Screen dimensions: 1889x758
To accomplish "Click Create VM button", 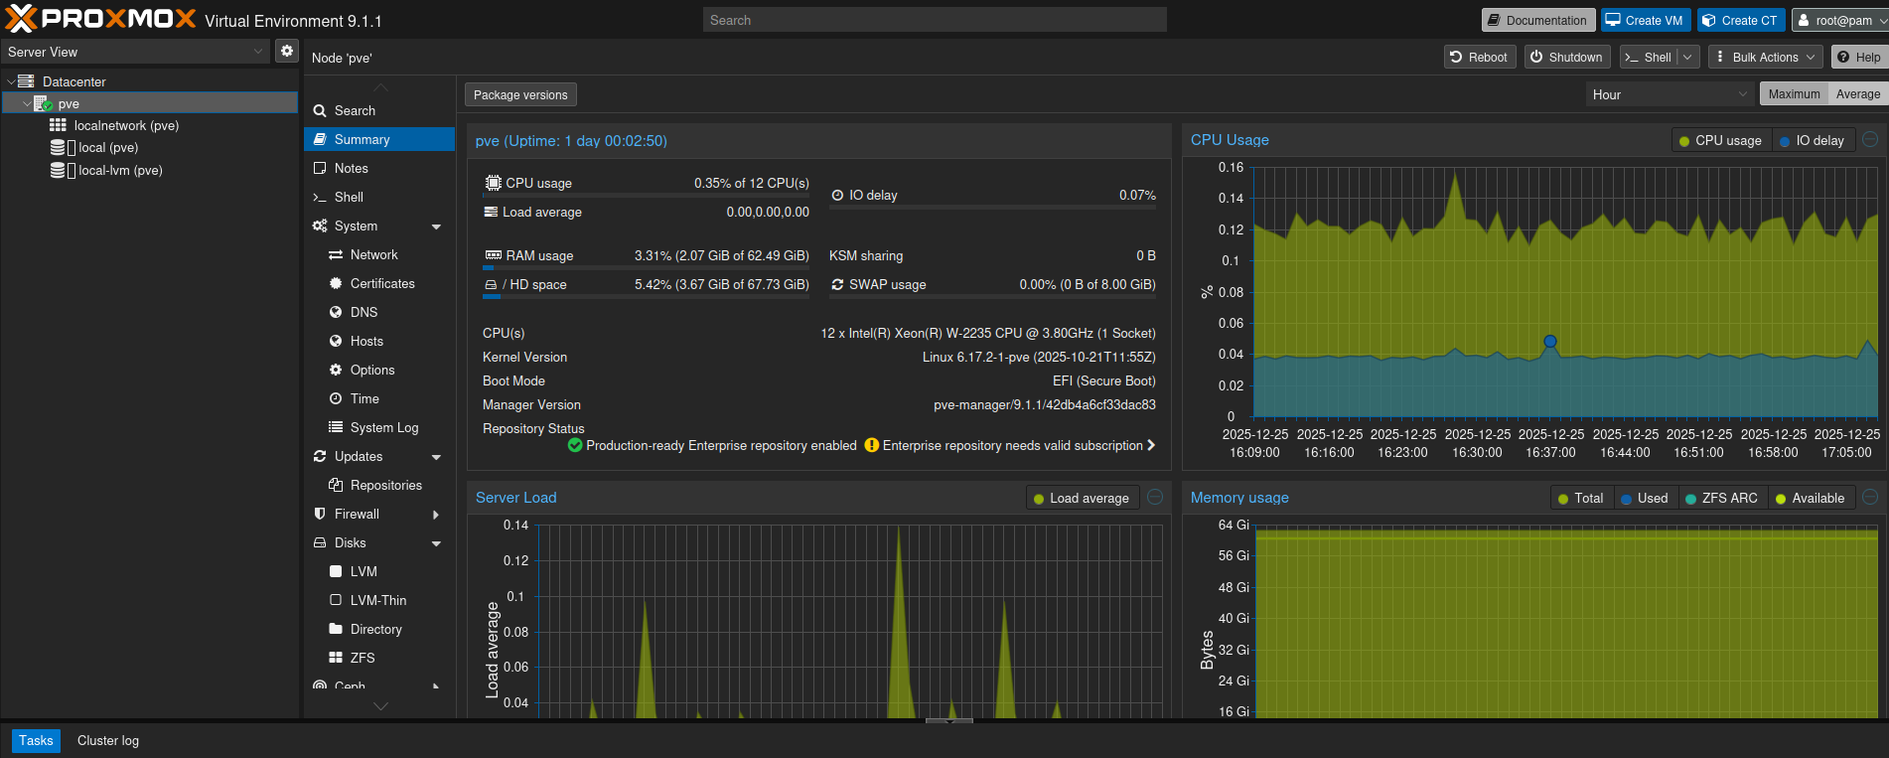I will point(1644,20).
